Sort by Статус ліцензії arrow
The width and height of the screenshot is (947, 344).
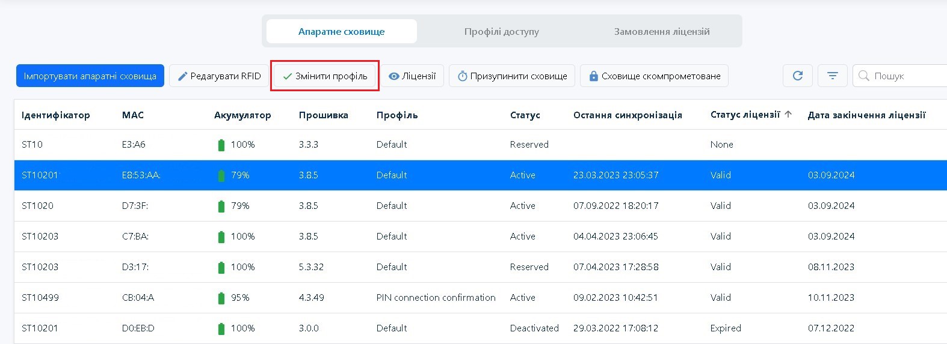788,114
